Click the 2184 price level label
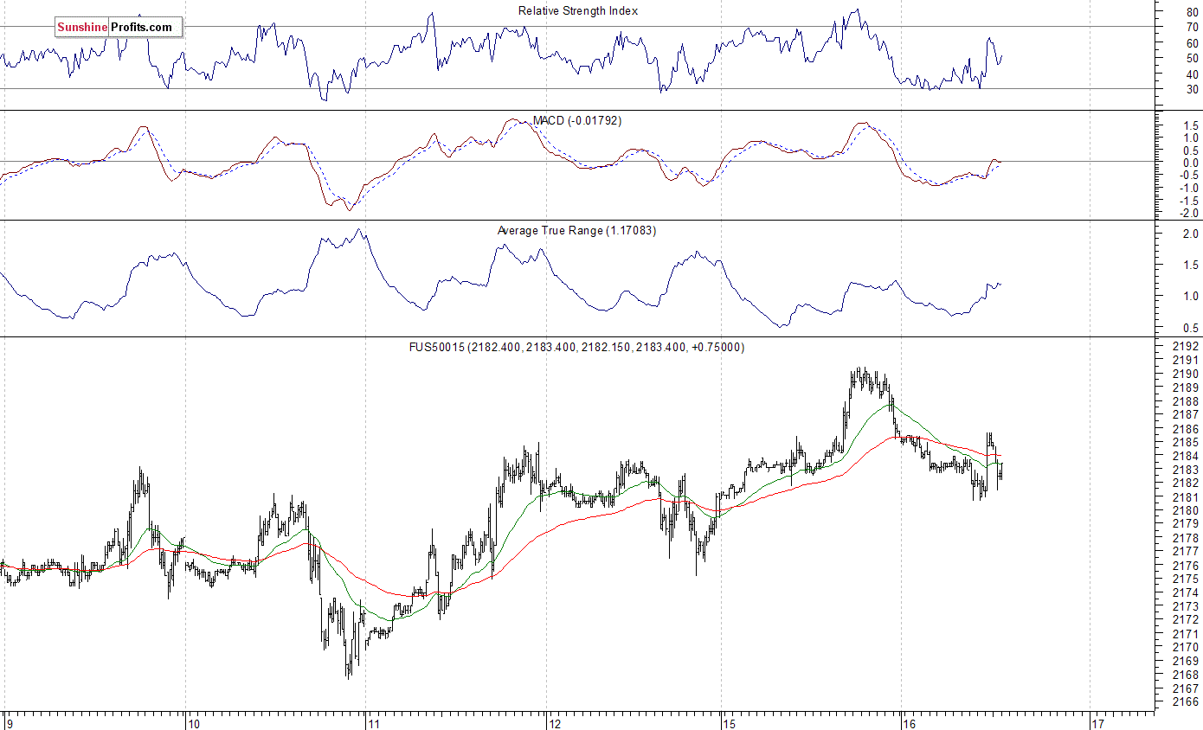The width and height of the screenshot is (1203, 730). click(x=1184, y=456)
